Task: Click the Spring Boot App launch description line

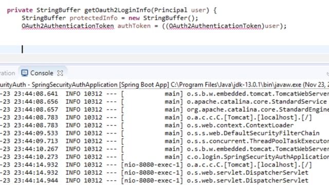Action: 164,85
